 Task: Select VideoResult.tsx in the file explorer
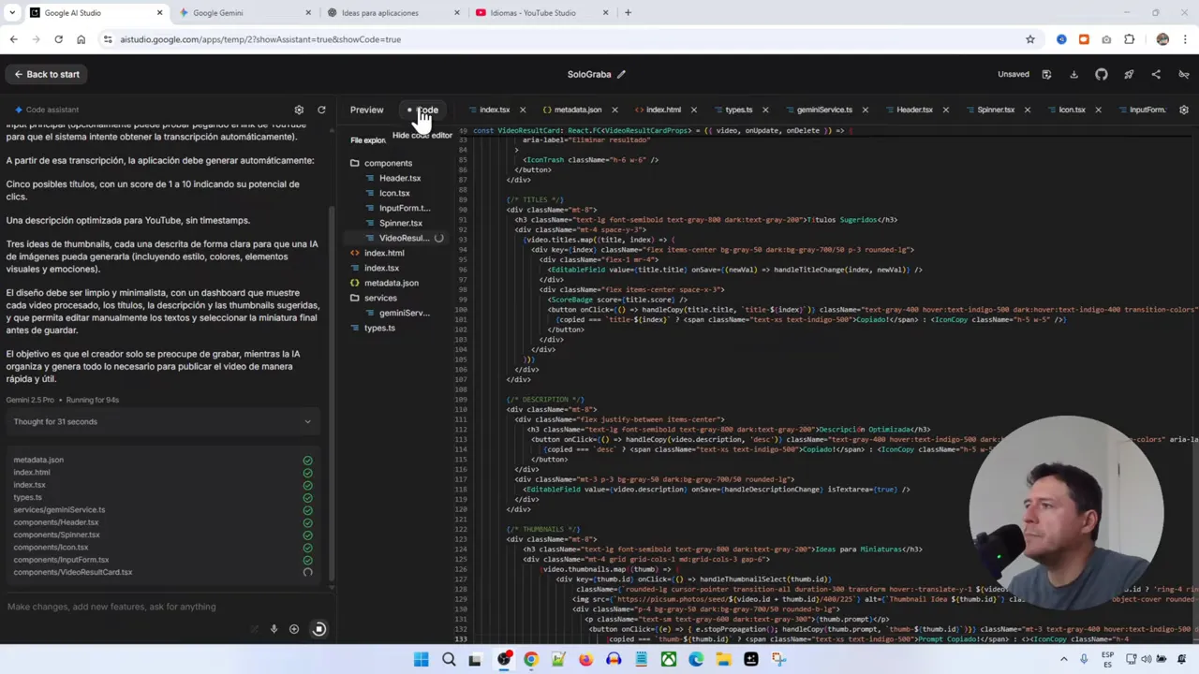click(x=403, y=238)
